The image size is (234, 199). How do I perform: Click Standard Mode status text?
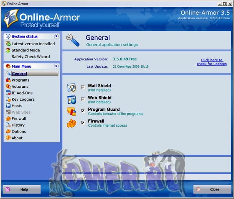[25, 50]
